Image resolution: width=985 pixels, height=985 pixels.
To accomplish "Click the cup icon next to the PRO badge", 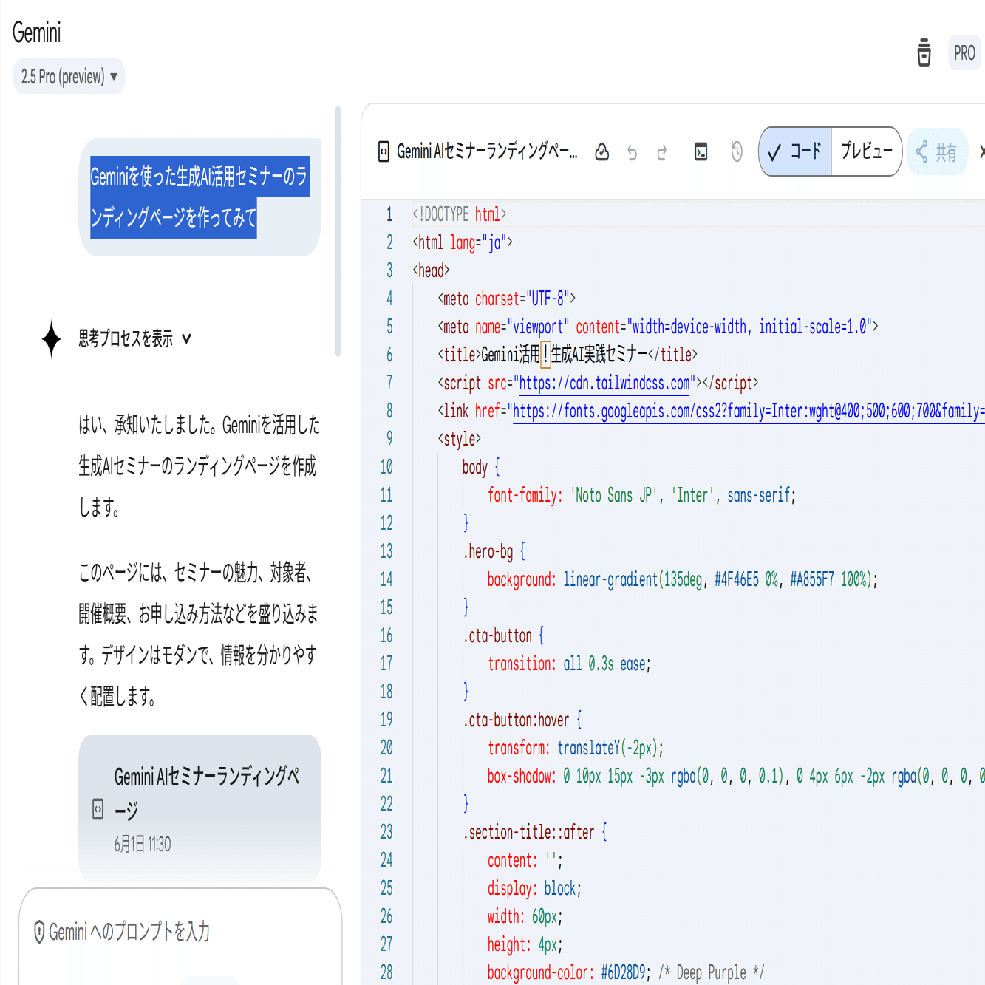I will coord(924,53).
